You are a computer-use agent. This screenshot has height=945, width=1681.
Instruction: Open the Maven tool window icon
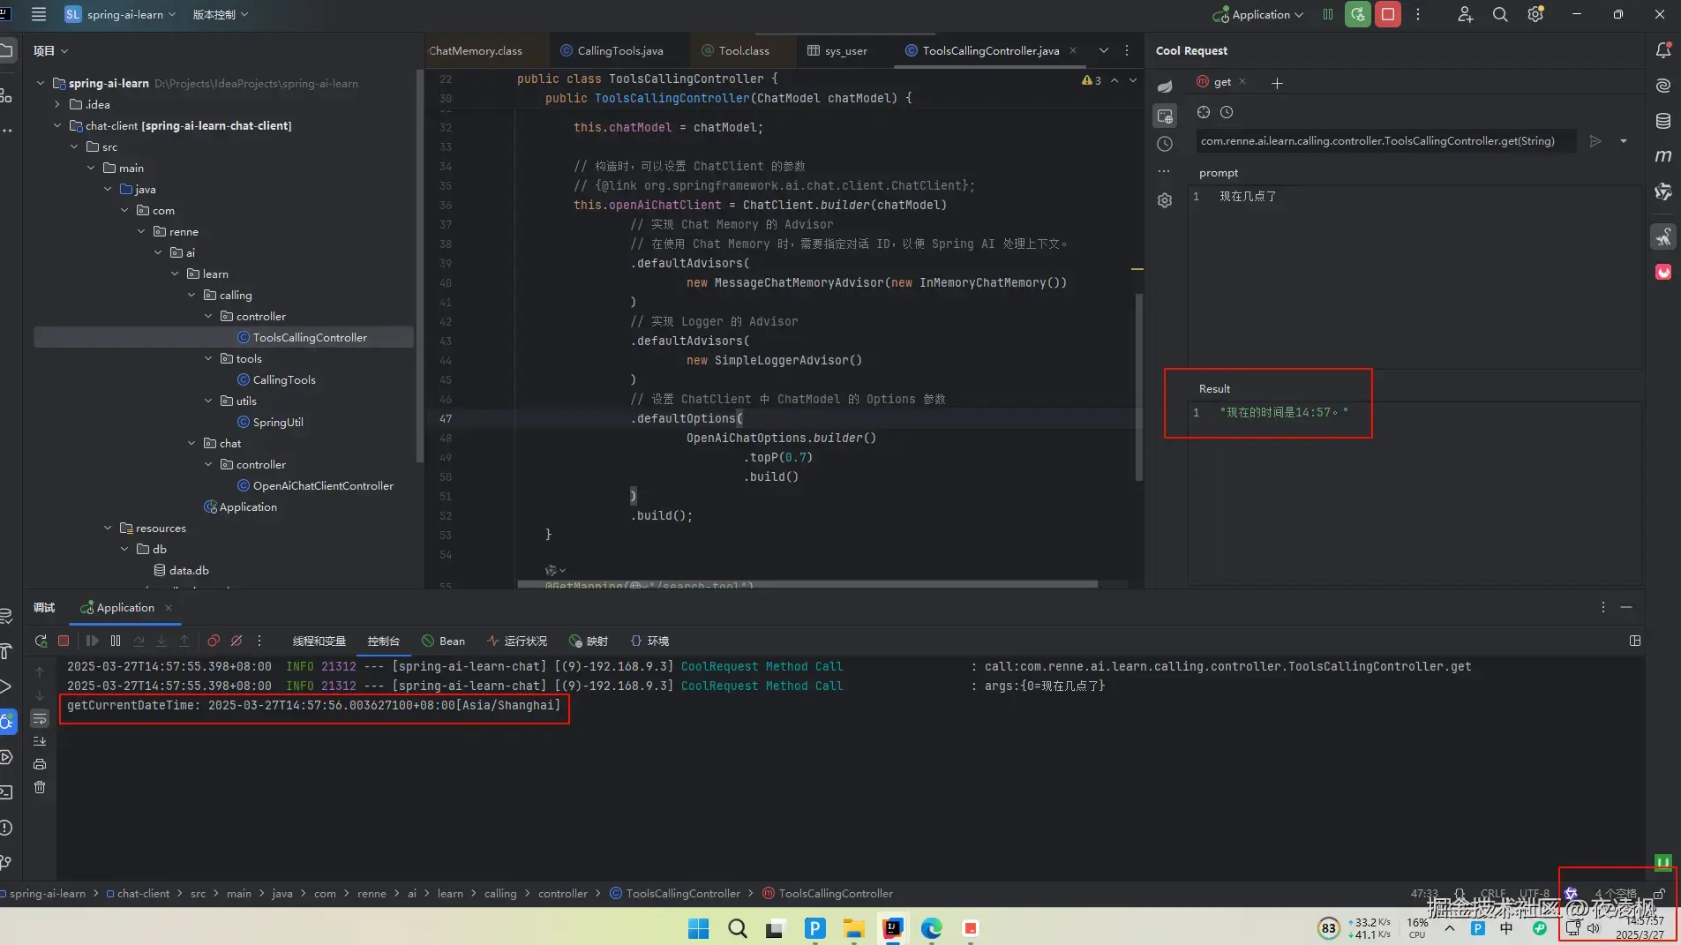(x=1663, y=156)
